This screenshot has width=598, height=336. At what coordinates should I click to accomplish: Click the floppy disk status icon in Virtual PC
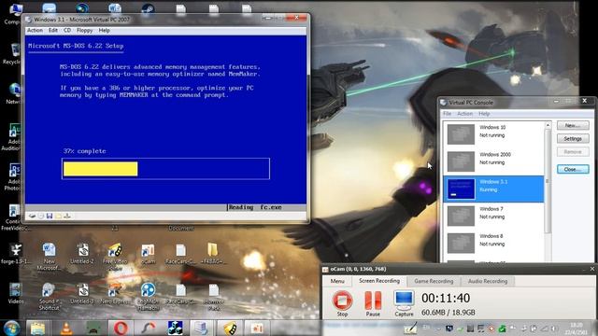click(x=50, y=216)
